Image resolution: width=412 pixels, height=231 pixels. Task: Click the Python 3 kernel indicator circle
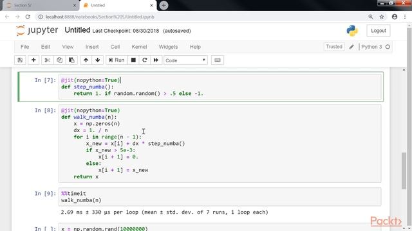(388, 47)
